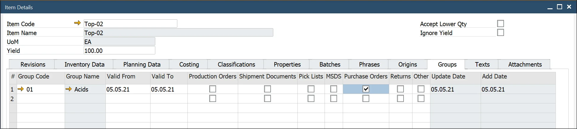Click the Item Code link arrow
The image size is (577, 129).
pyautogui.click(x=77, y=23)
